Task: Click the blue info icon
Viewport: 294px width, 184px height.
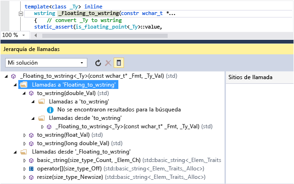Action: [x=50, y=110]
